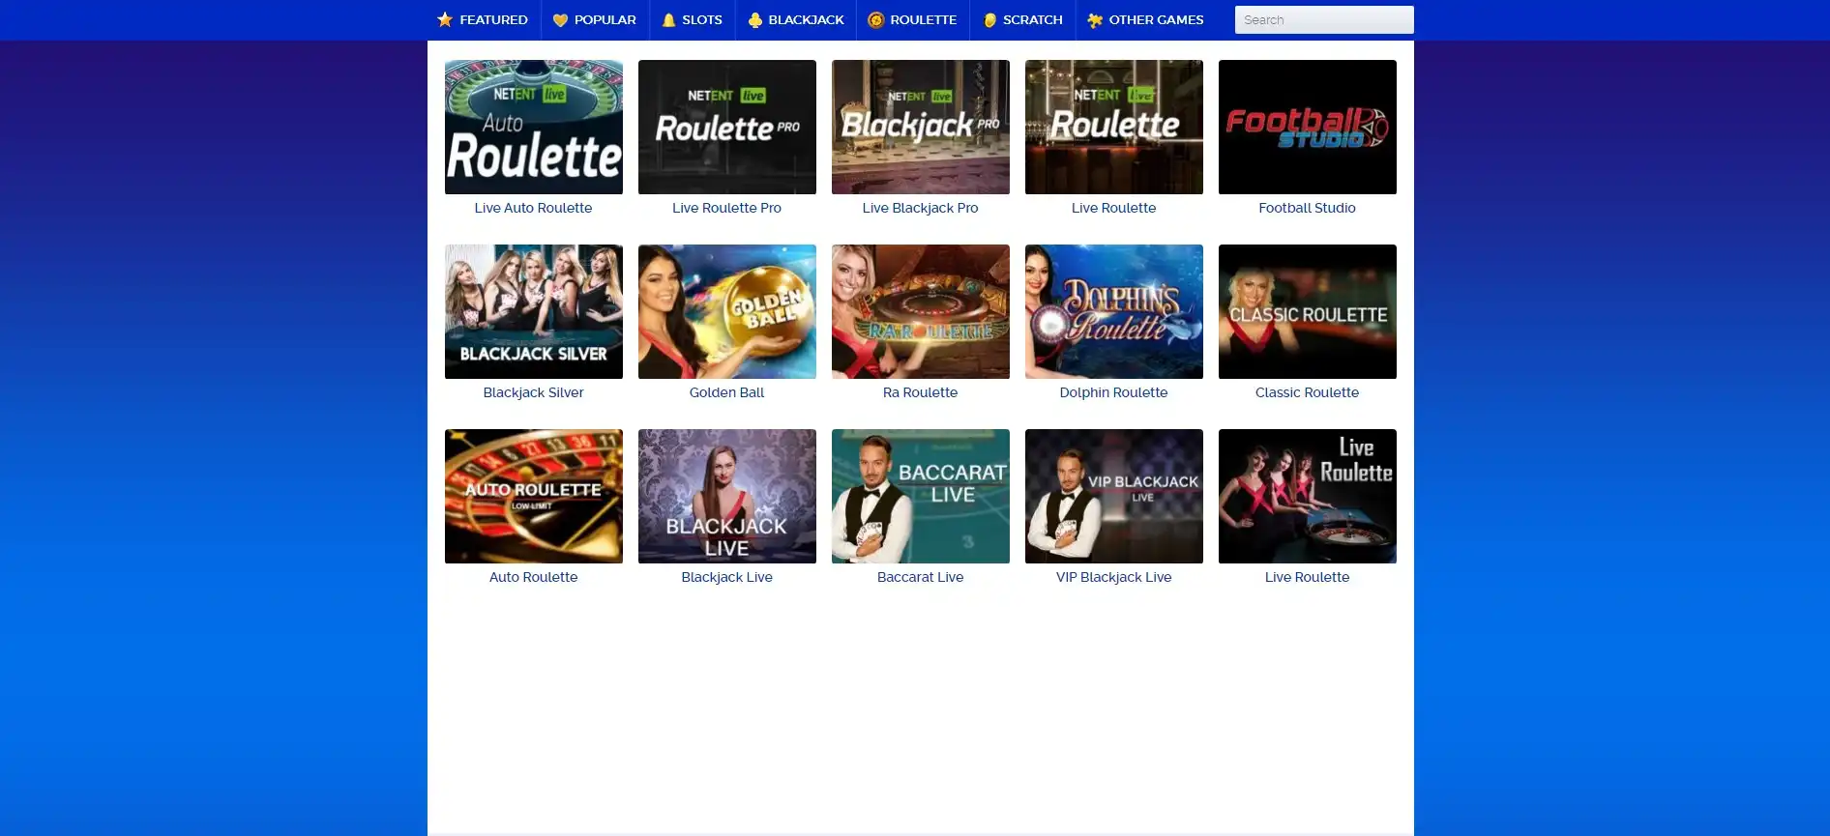The image size is (1830, 836).
Task: Select the Golden Ball game image
Action: point(726,311)
